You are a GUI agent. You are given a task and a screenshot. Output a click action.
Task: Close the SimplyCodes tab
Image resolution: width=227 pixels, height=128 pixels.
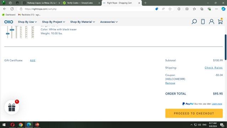pyautogui.click(x=99, y=3)
